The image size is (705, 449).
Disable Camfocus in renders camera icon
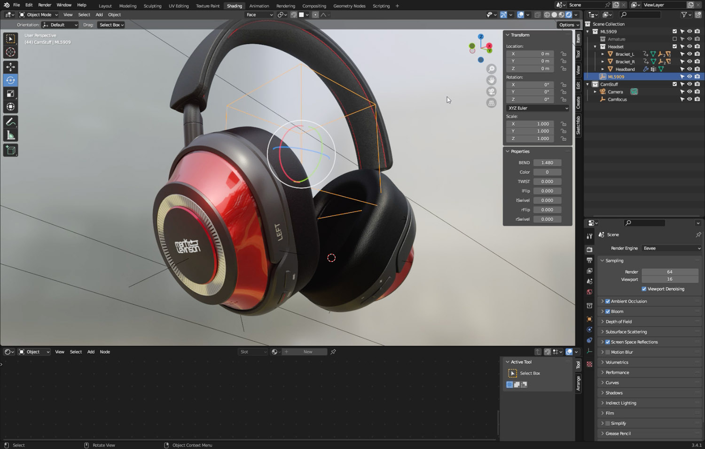click(x=697, y=99)
